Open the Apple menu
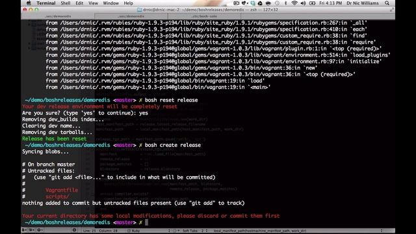 (29, 3)
